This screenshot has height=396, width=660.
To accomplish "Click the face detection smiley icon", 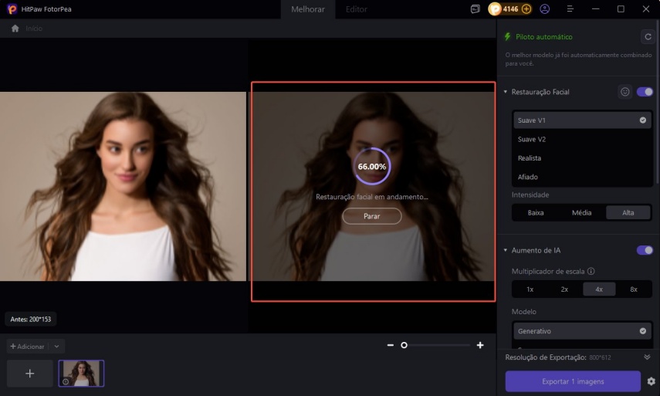I will point(625,92).
